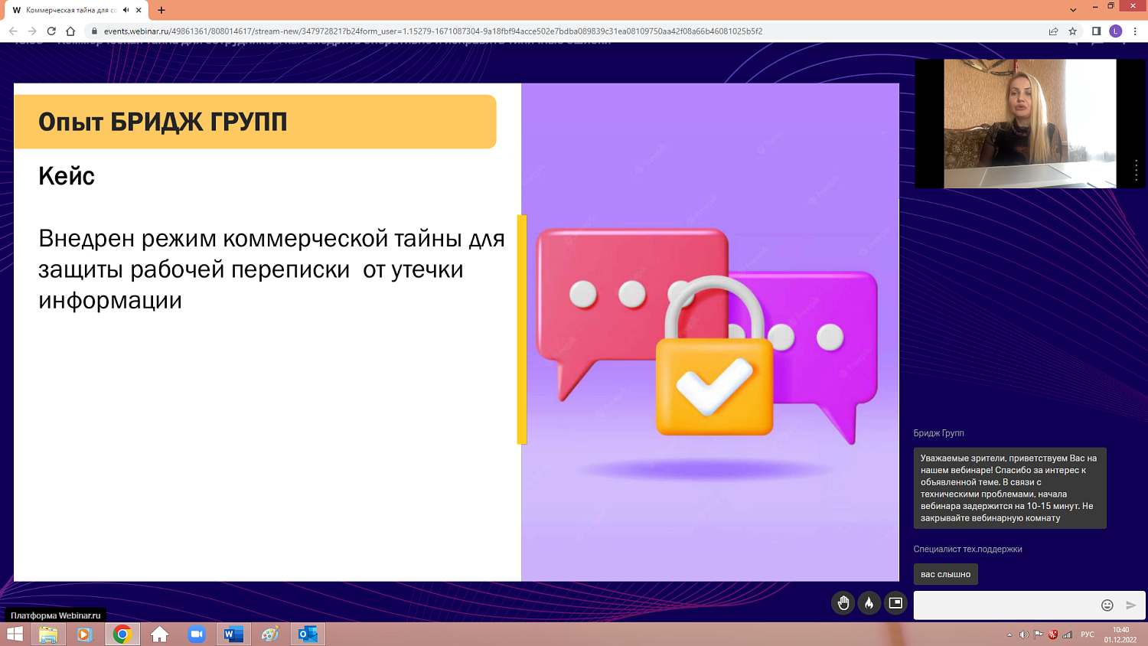Reload the webinar page
This screenshot has width=1148, height=646.
click(x=51, y=31)
